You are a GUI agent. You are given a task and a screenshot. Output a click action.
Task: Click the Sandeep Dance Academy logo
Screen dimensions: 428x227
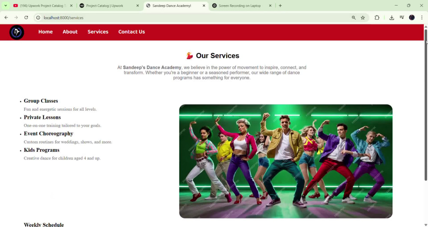(x=17, y=32)
